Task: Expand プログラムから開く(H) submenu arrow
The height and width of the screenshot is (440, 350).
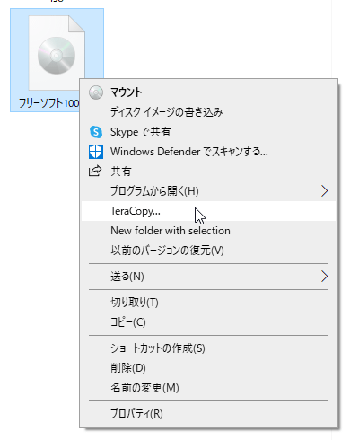Action: (x=325, y=191)
